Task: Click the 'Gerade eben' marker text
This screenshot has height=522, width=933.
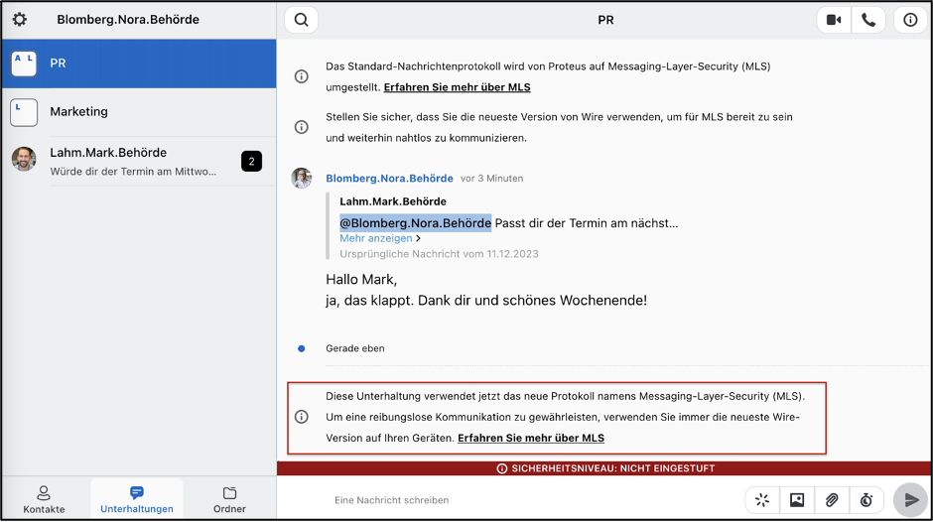Action: point(354,348)
